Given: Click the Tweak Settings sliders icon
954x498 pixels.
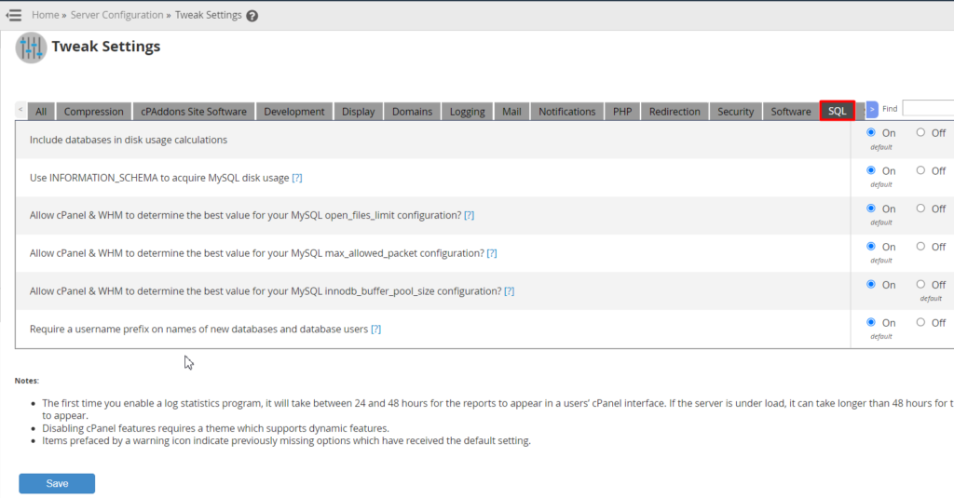Looking at the screenshot, I should click(31, 47).
